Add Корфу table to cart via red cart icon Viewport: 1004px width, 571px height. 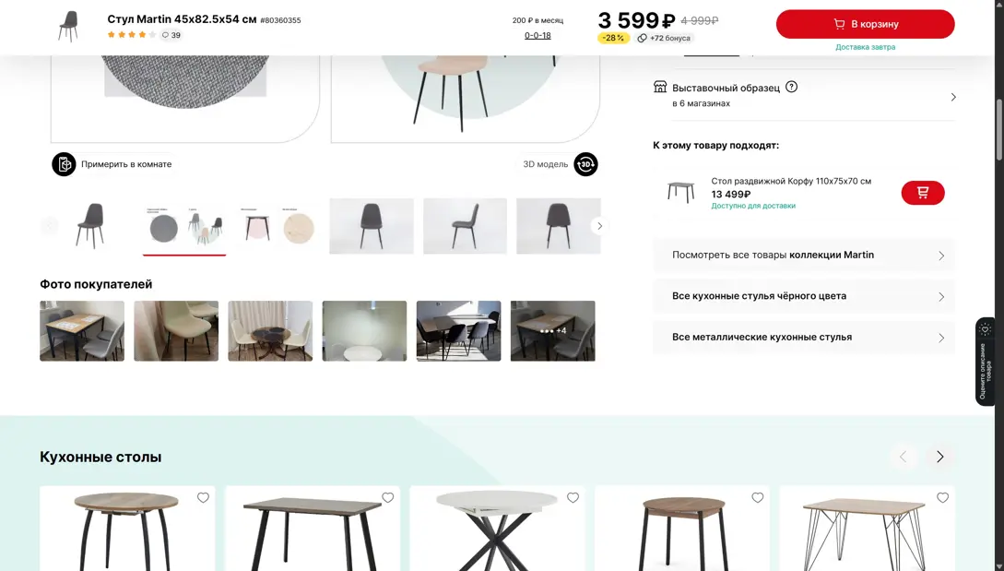922,193
